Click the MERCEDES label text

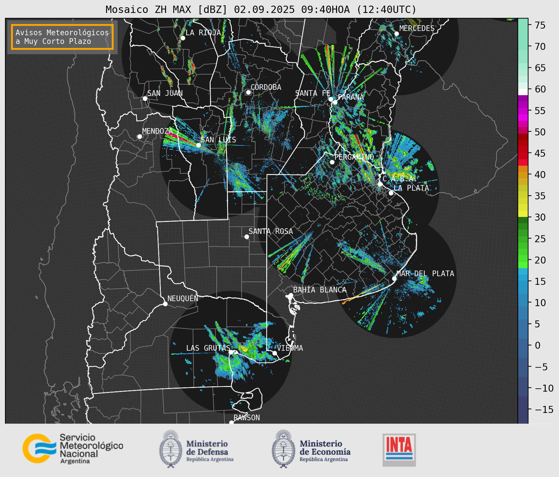(x=417, y=29)
